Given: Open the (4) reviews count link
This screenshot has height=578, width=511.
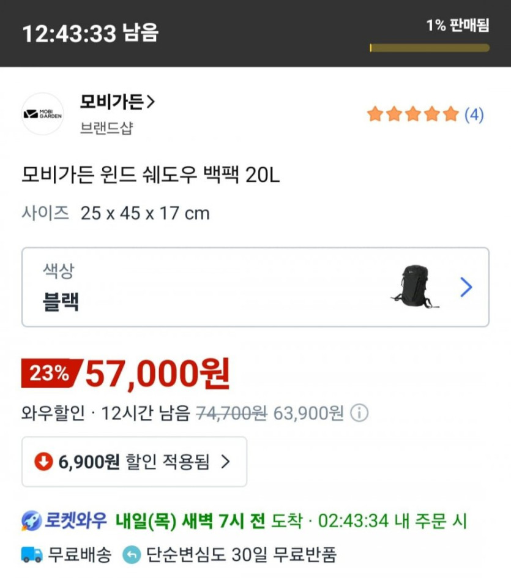Looking at the screenshot, I should pos(474,114).
